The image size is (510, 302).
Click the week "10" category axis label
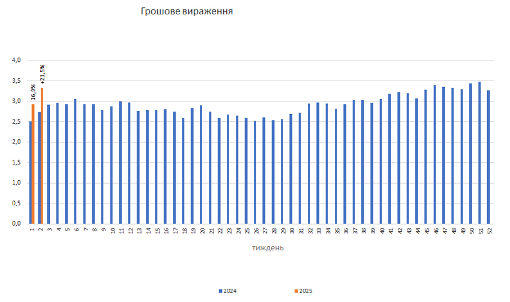113,231
